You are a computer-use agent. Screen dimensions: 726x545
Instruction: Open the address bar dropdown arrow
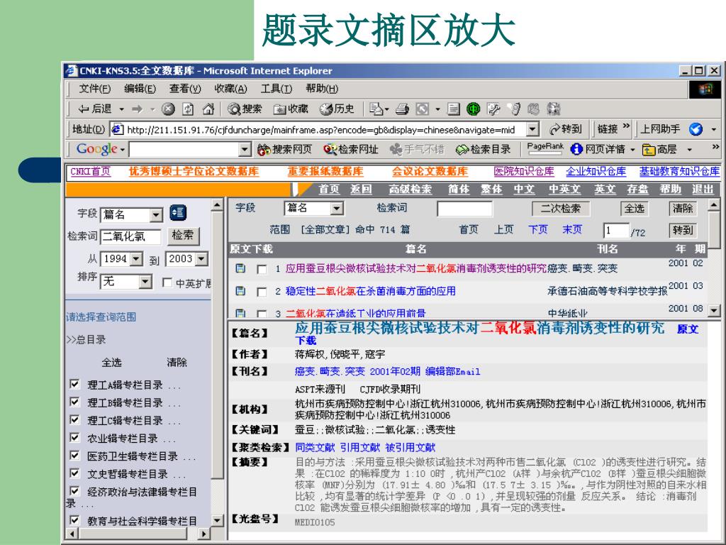[532, 129]
